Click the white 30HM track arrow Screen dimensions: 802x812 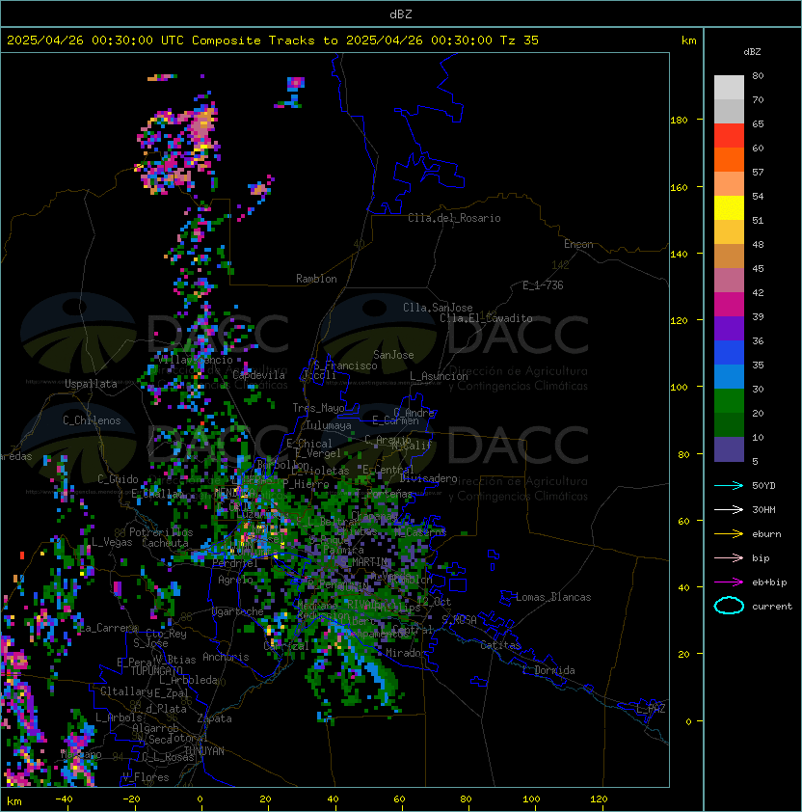(x=729, y=510)
